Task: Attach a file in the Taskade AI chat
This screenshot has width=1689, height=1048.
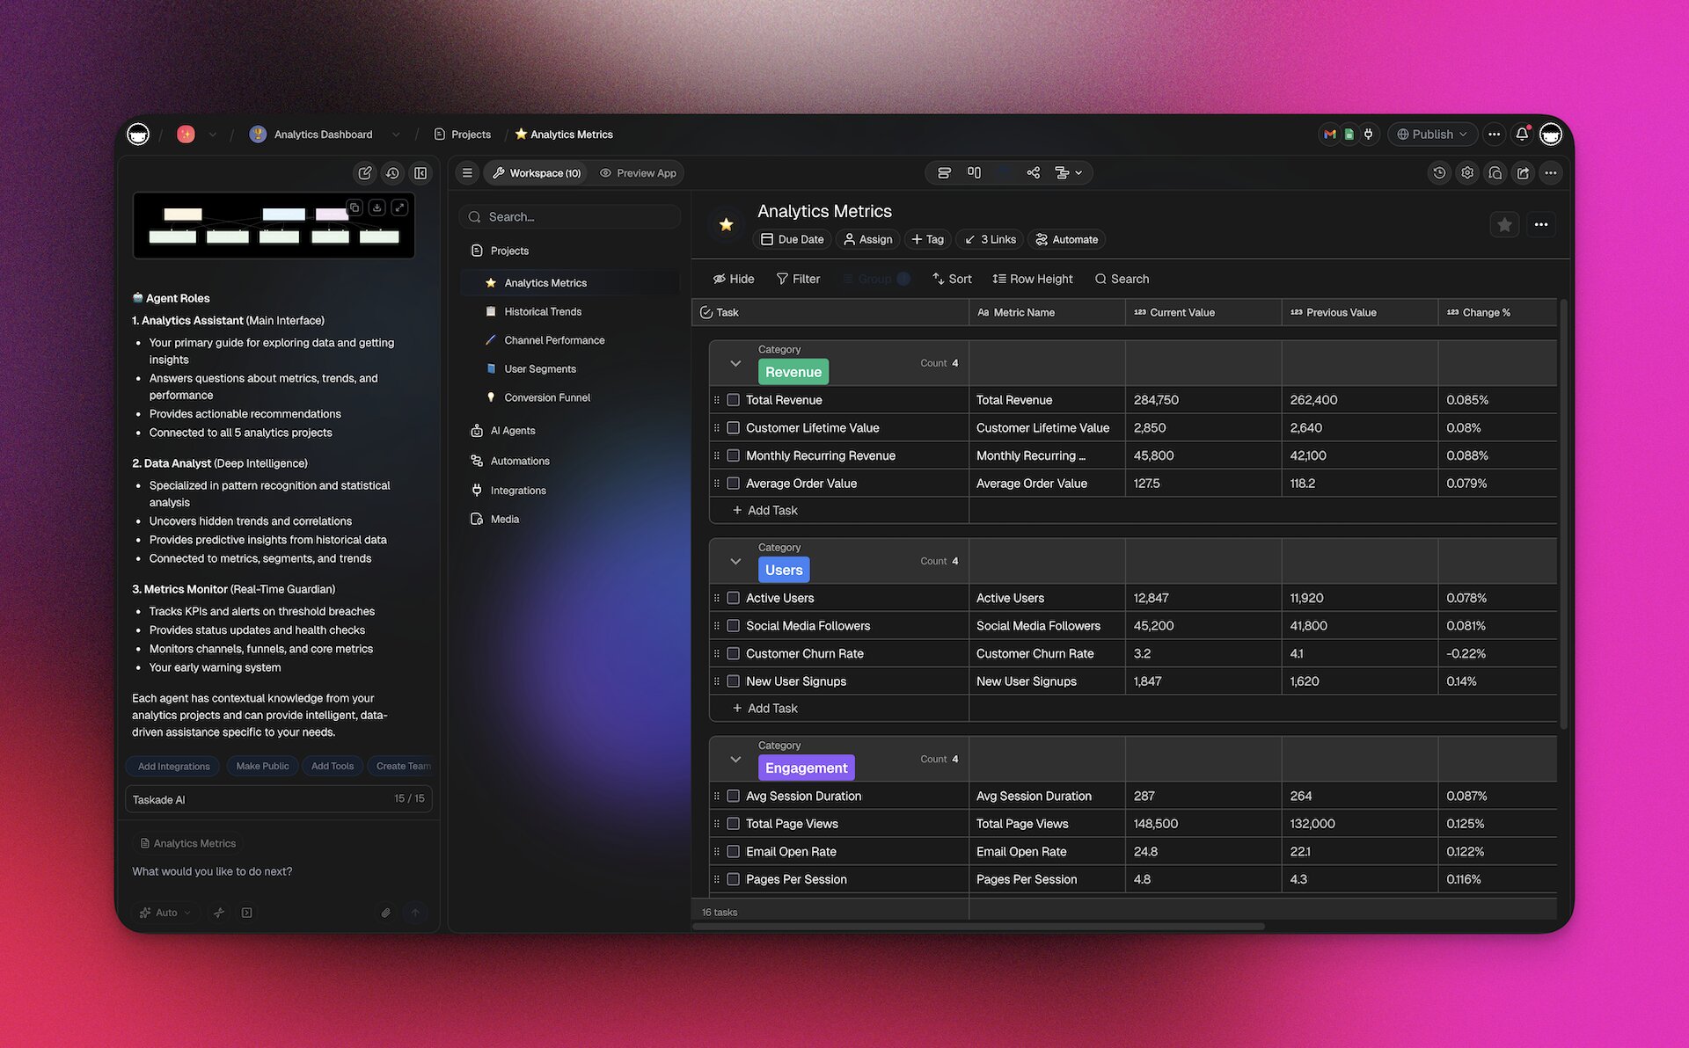Action: (x=385, y=913)
